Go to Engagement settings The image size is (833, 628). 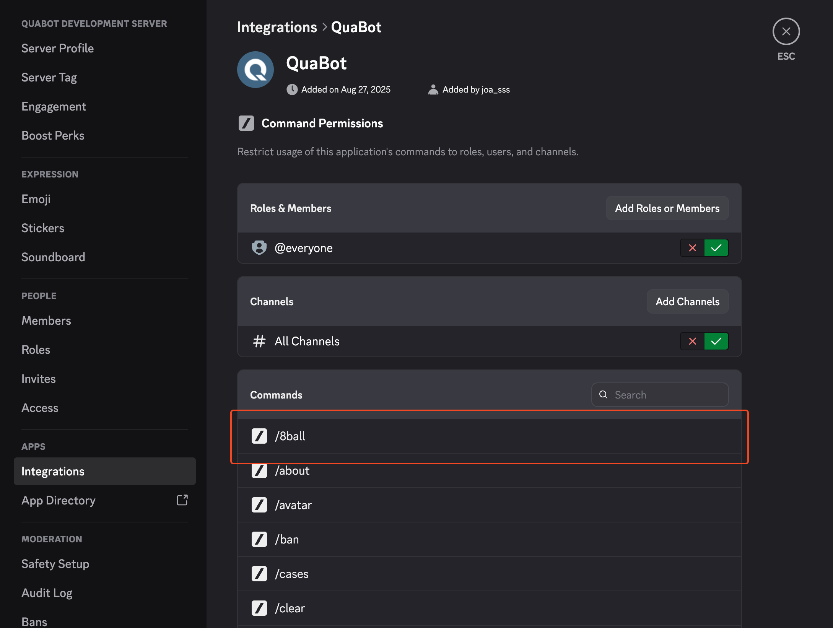tap(104, 106)
